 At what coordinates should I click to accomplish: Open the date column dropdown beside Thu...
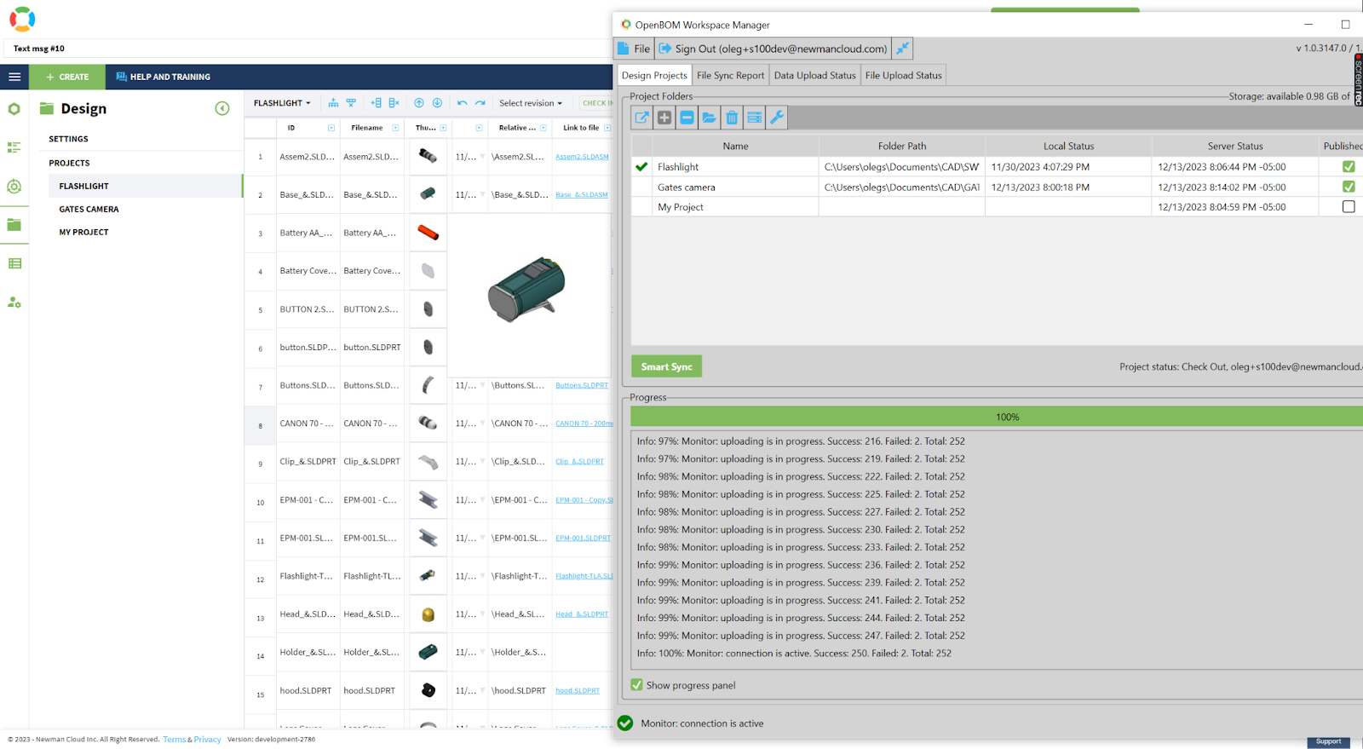479,128
